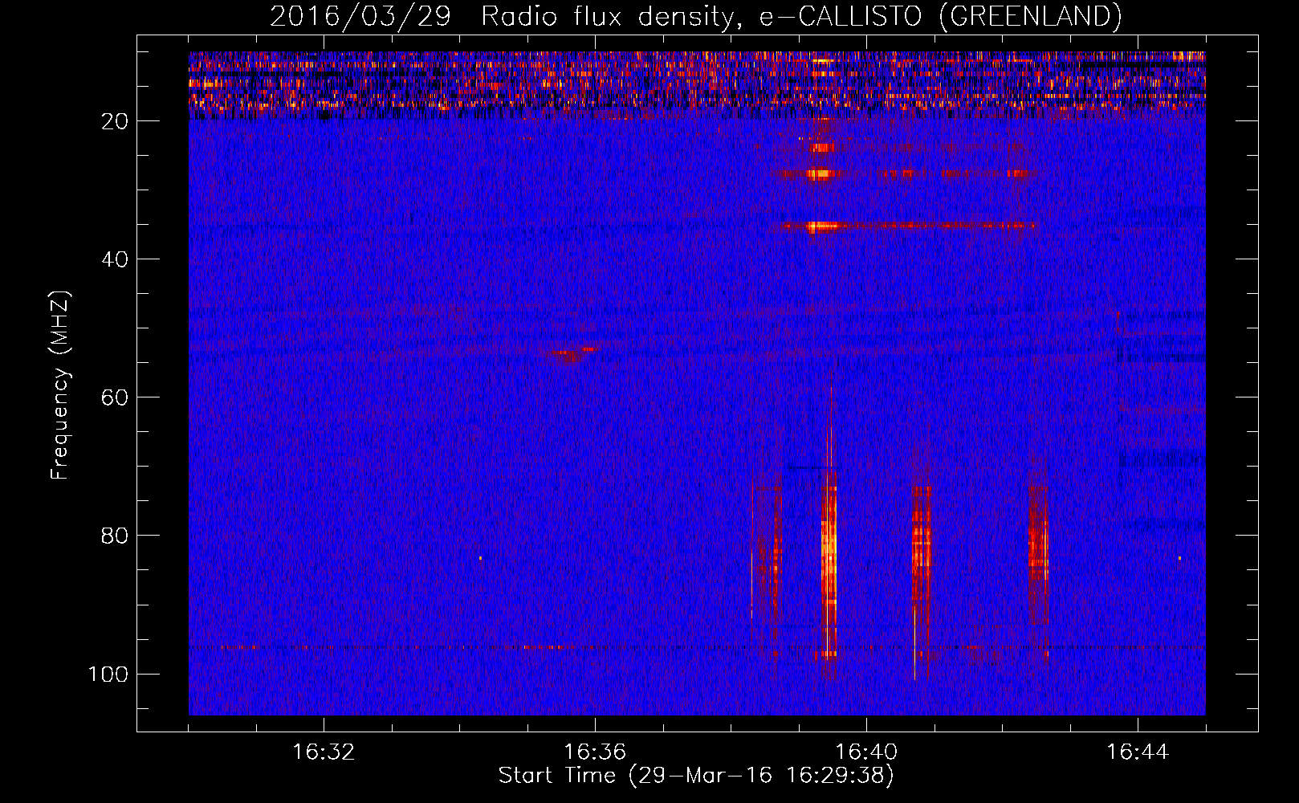
Task: Click the plot title '2016/03/29 Radio flux density'
Action: pos(695,16)
